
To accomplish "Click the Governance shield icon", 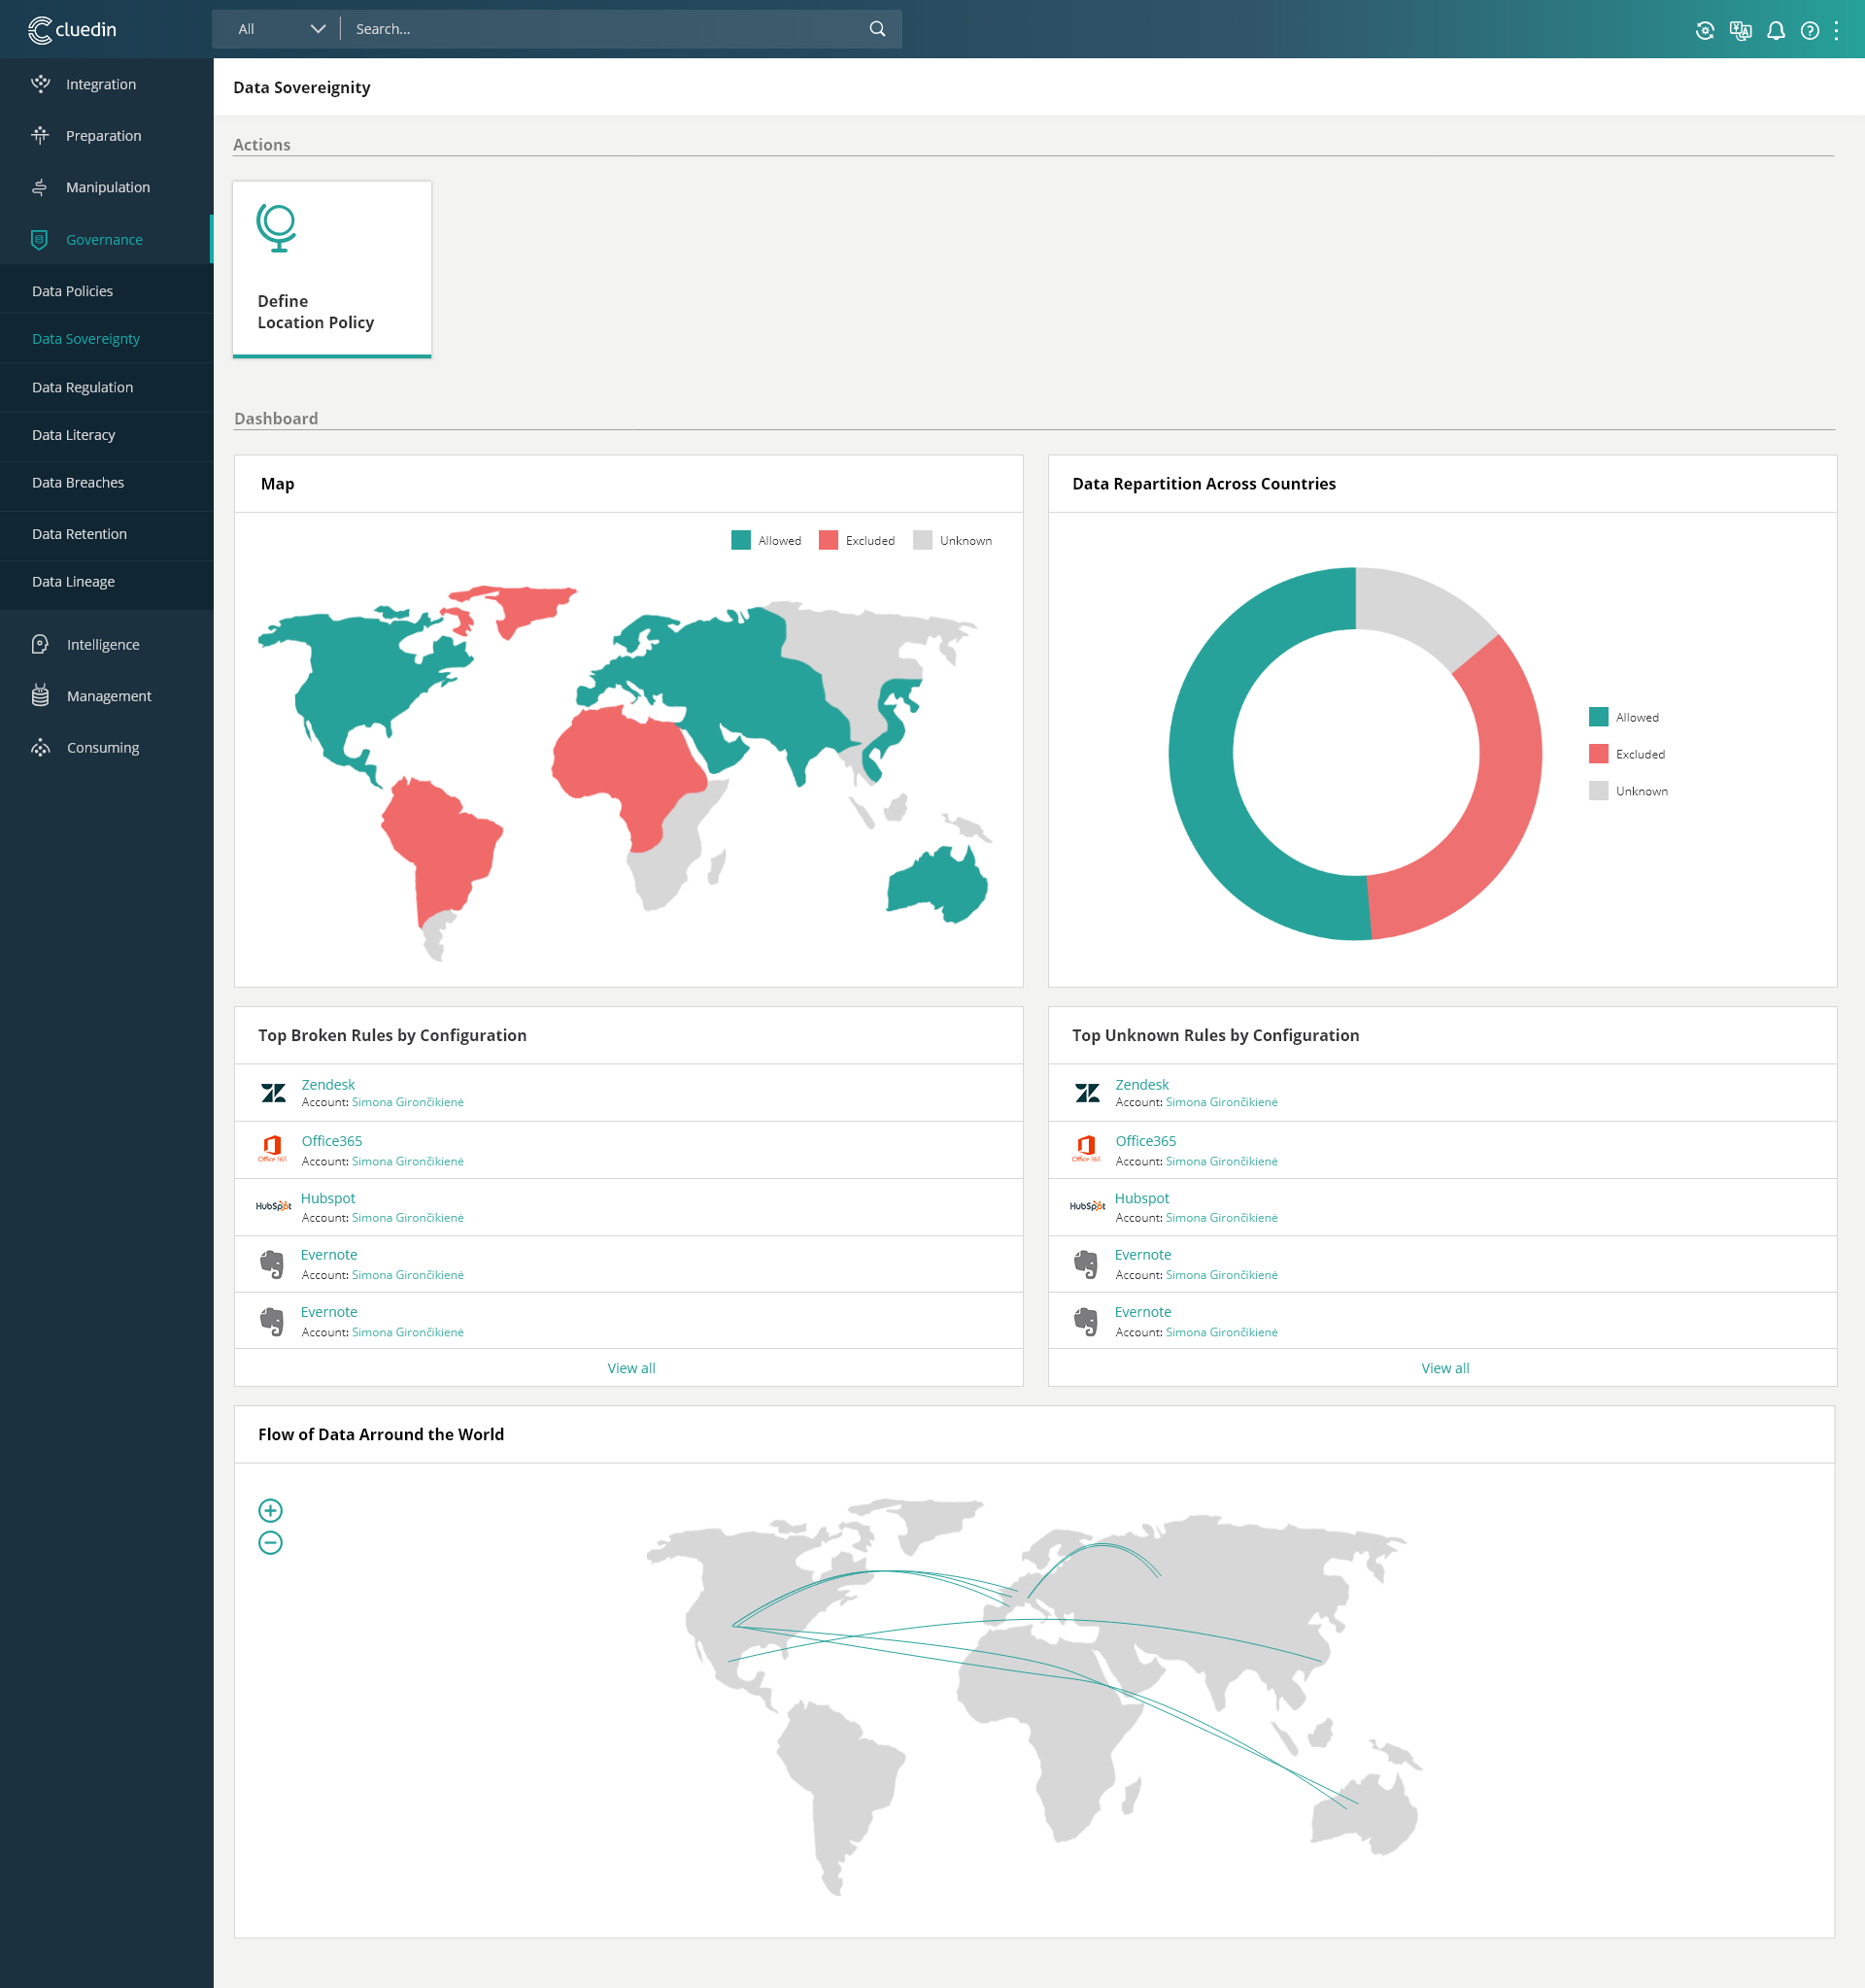I will [39, 240].
